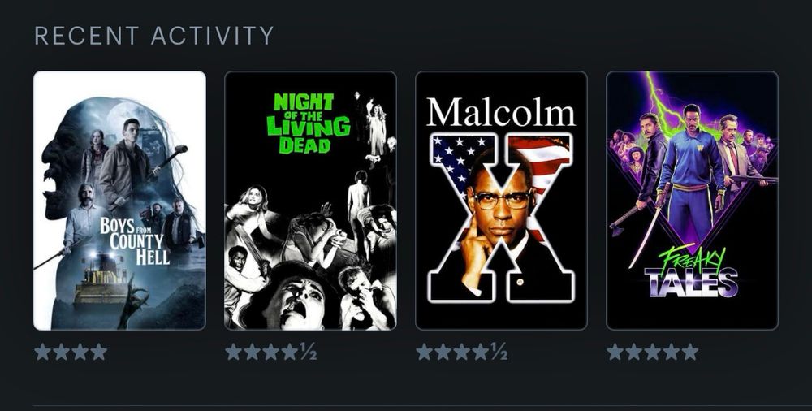Click the first star under Malcolm X

pos(425,353)
